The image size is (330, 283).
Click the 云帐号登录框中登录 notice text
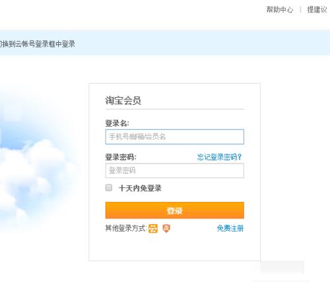[x=45, y=44]
